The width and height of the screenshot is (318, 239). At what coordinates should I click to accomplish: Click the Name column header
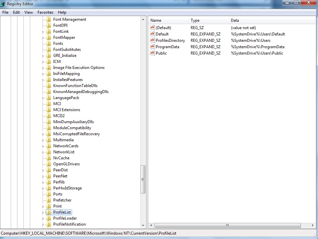[168, 20]
